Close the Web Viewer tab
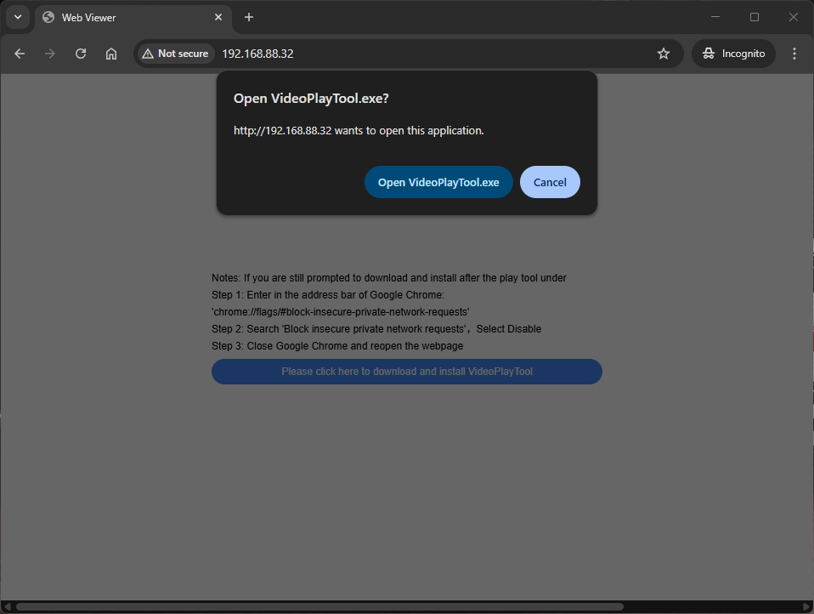Viewport: 814px width, 614px height. [218, 17]
